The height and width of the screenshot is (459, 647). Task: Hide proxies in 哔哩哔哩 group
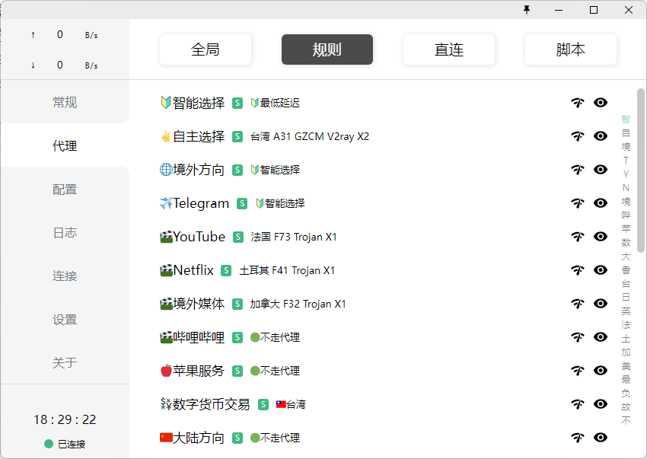click(601, 337)
